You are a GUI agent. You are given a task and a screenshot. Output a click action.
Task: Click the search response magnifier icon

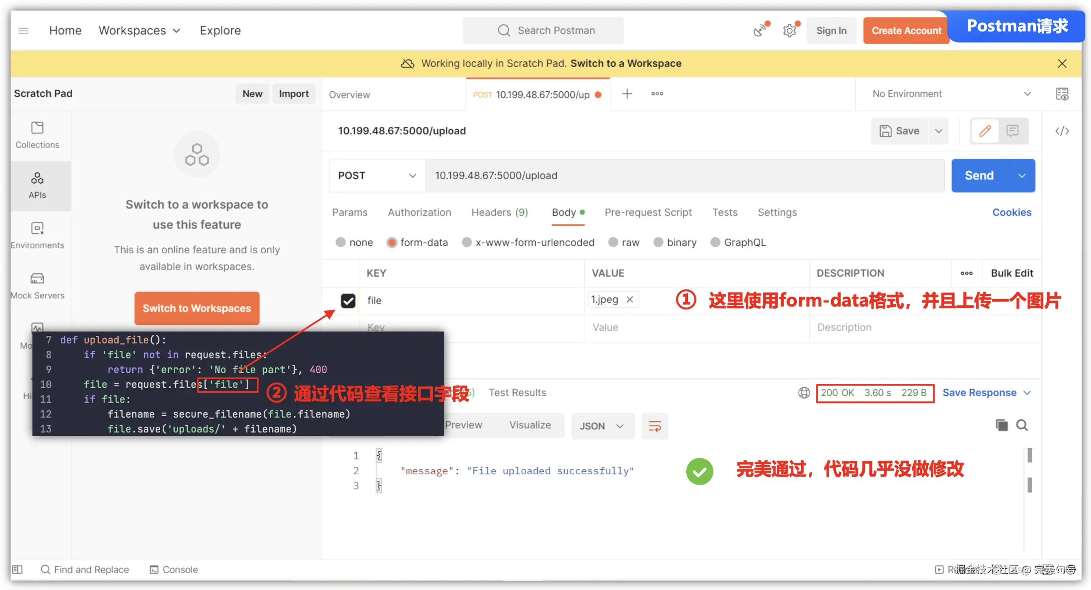click(x=1022, y=425)
